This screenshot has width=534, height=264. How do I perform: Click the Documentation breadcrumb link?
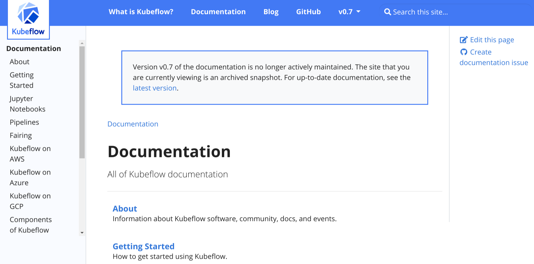[133, 124]
